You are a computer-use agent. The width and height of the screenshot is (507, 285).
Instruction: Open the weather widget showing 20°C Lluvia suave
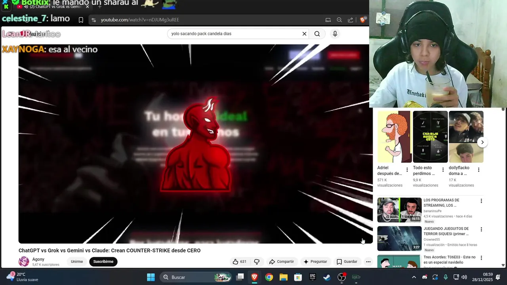pos(22,277)
